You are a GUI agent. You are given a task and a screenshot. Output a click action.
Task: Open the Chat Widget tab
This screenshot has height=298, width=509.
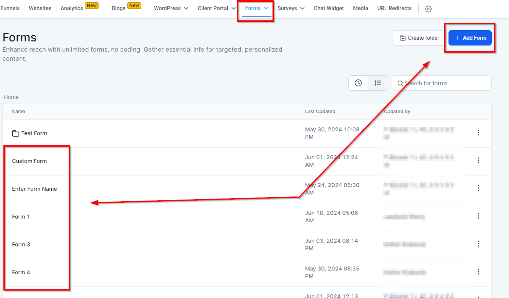(x=329, y=8)
